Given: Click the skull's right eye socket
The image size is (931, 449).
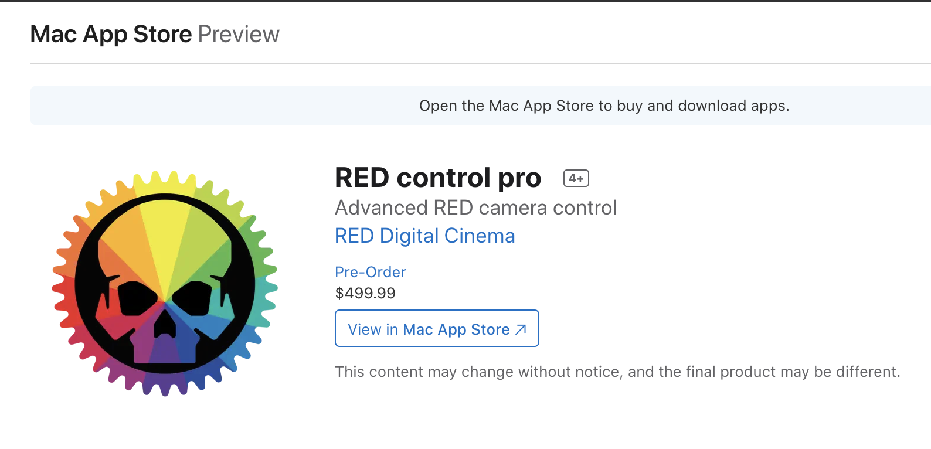Looking at the screenshot, I should pos(195,297).
